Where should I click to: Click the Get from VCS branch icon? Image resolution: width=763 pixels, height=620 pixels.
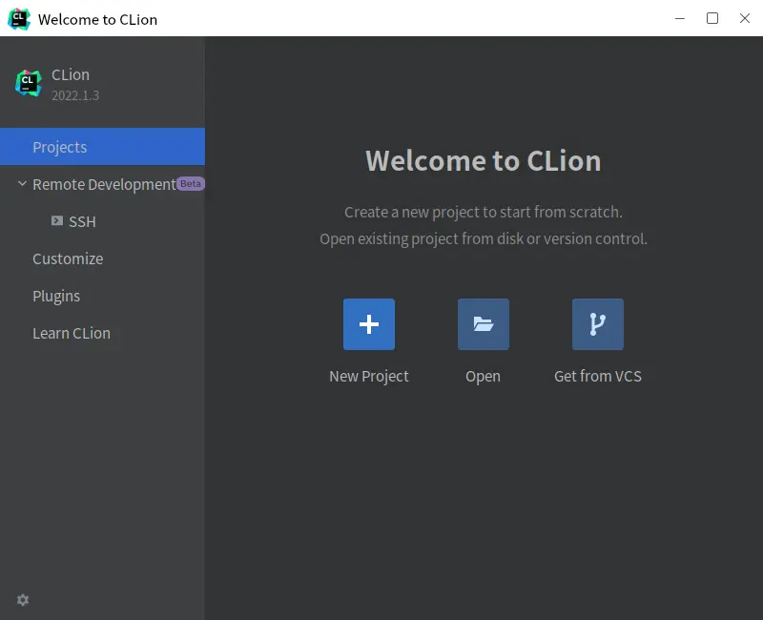click(598, 324)
